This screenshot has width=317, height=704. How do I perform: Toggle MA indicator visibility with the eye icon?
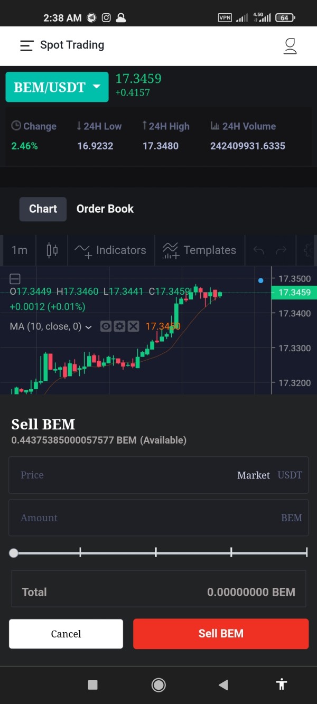point(106,326)
